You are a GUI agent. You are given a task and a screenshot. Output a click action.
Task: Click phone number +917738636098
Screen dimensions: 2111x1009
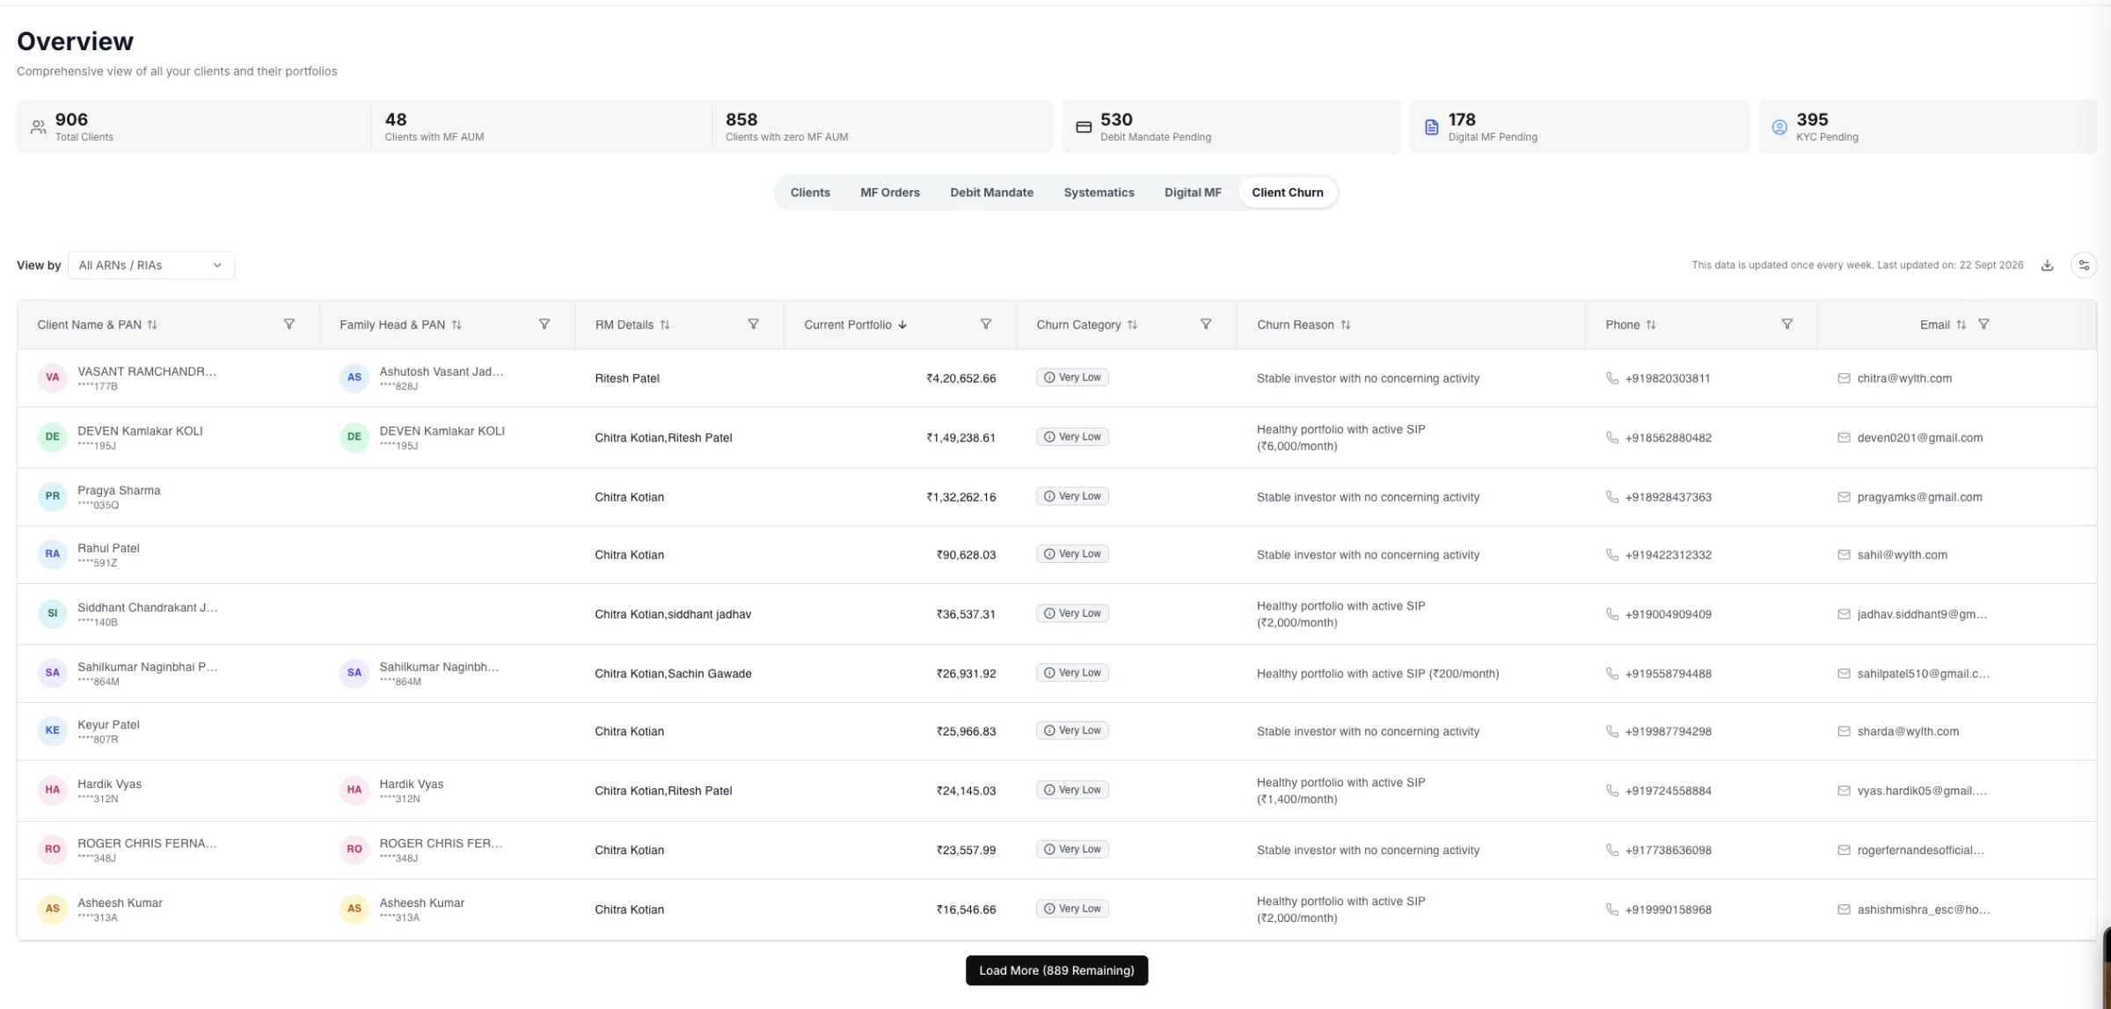[1669, 850]
